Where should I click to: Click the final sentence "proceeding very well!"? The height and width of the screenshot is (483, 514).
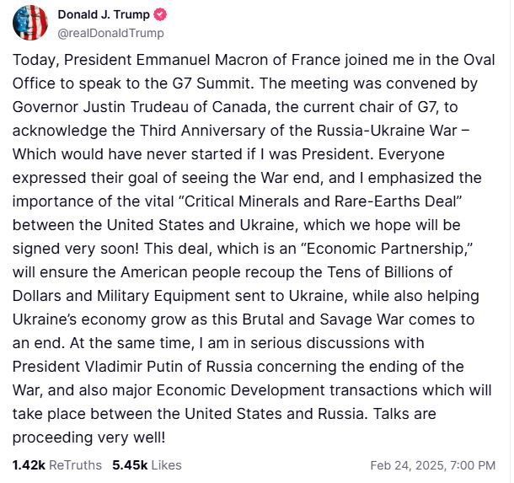coord(89,437)
